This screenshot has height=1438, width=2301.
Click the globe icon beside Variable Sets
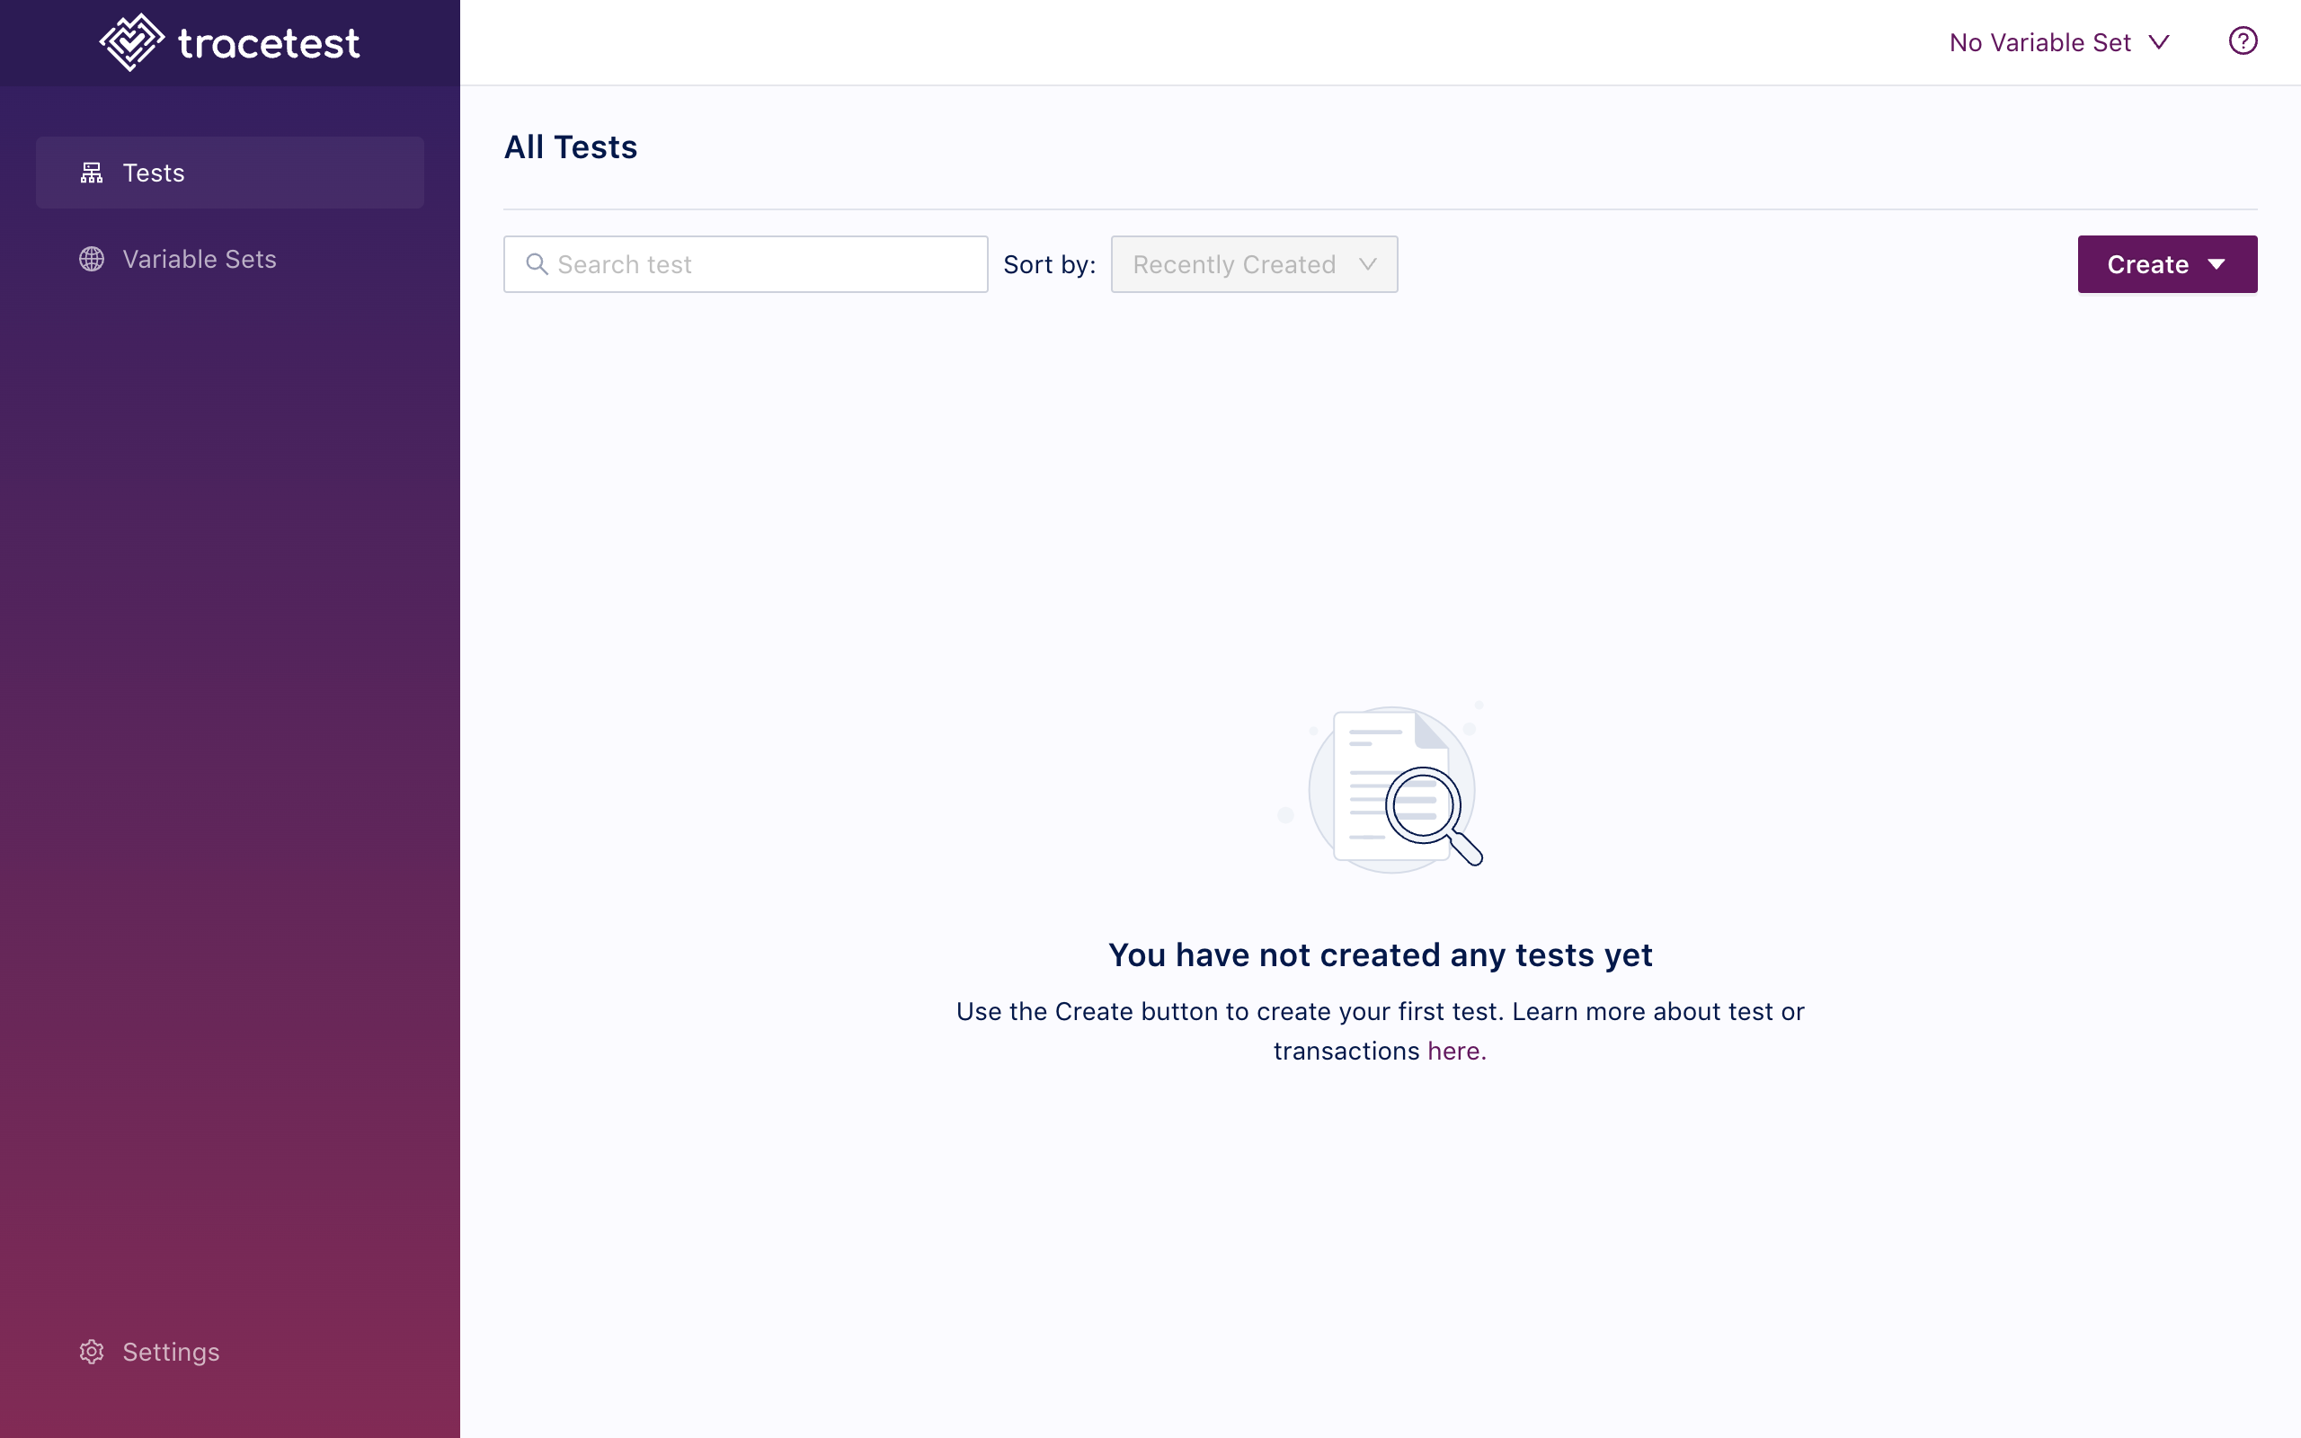92,259
